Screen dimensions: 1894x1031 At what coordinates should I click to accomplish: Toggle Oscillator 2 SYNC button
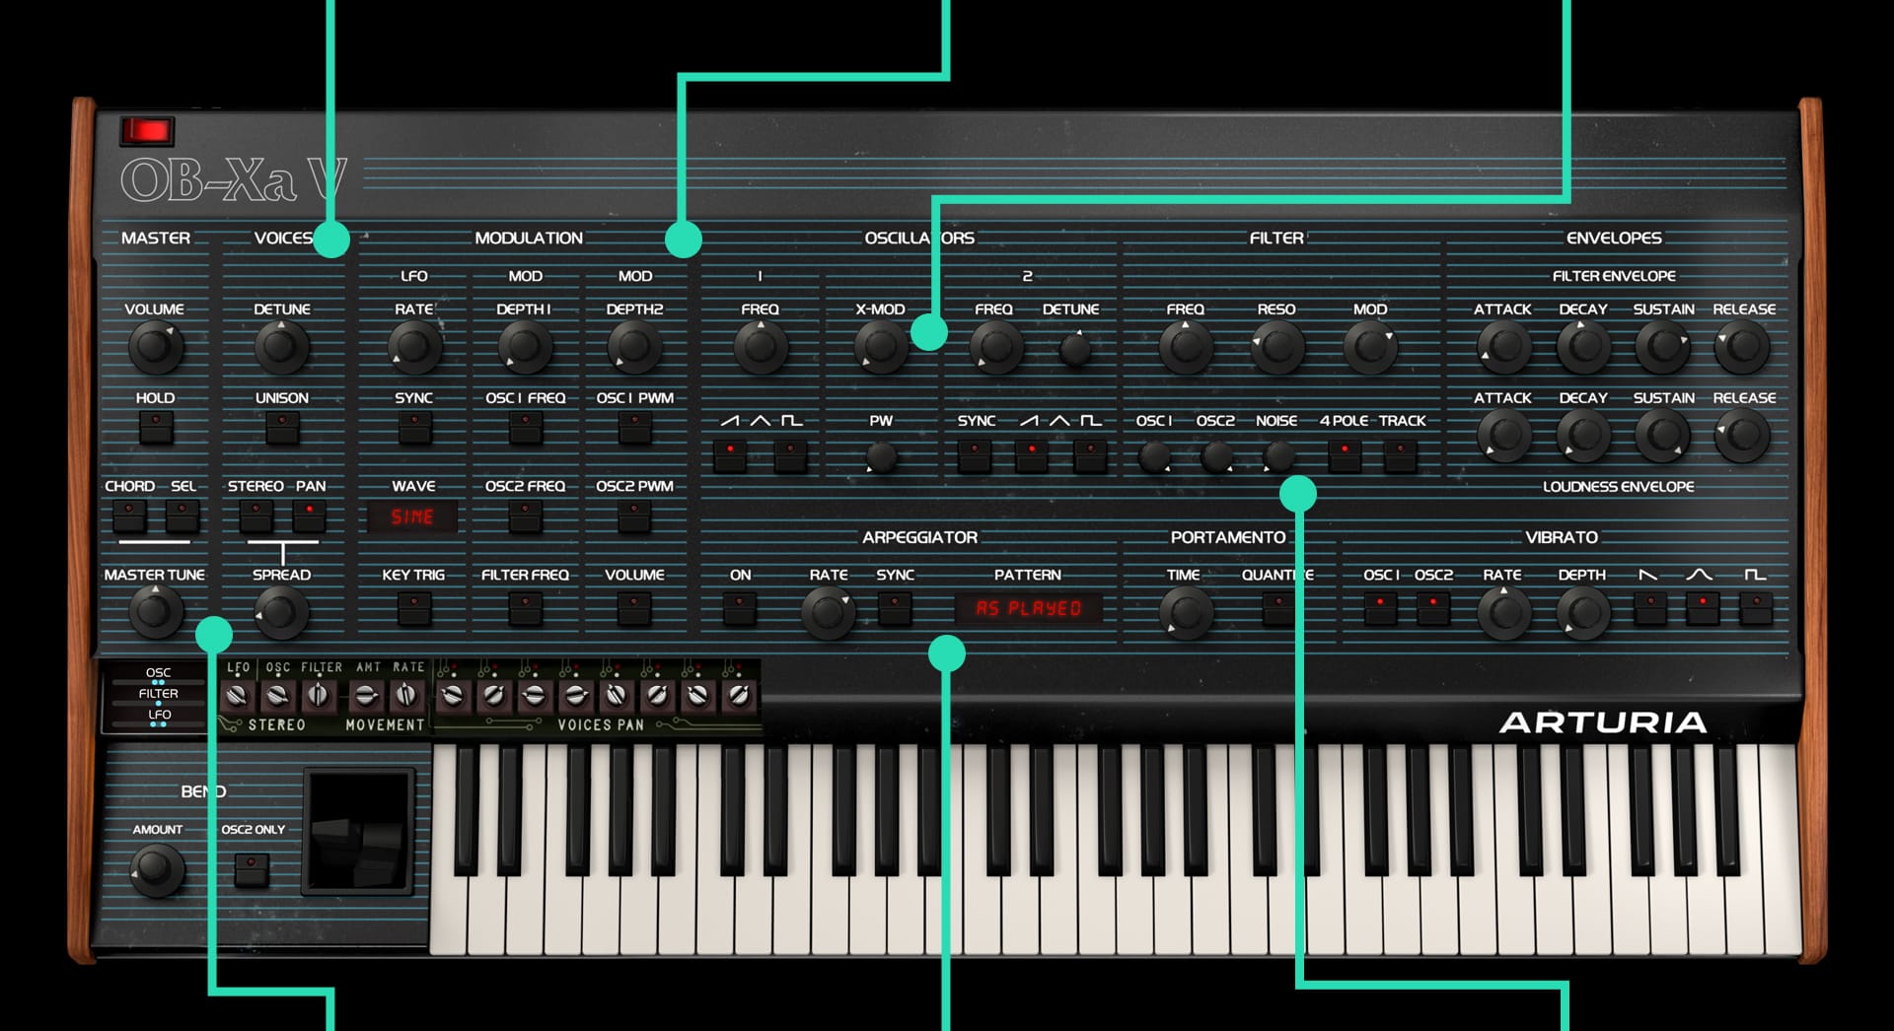[975, 455]
